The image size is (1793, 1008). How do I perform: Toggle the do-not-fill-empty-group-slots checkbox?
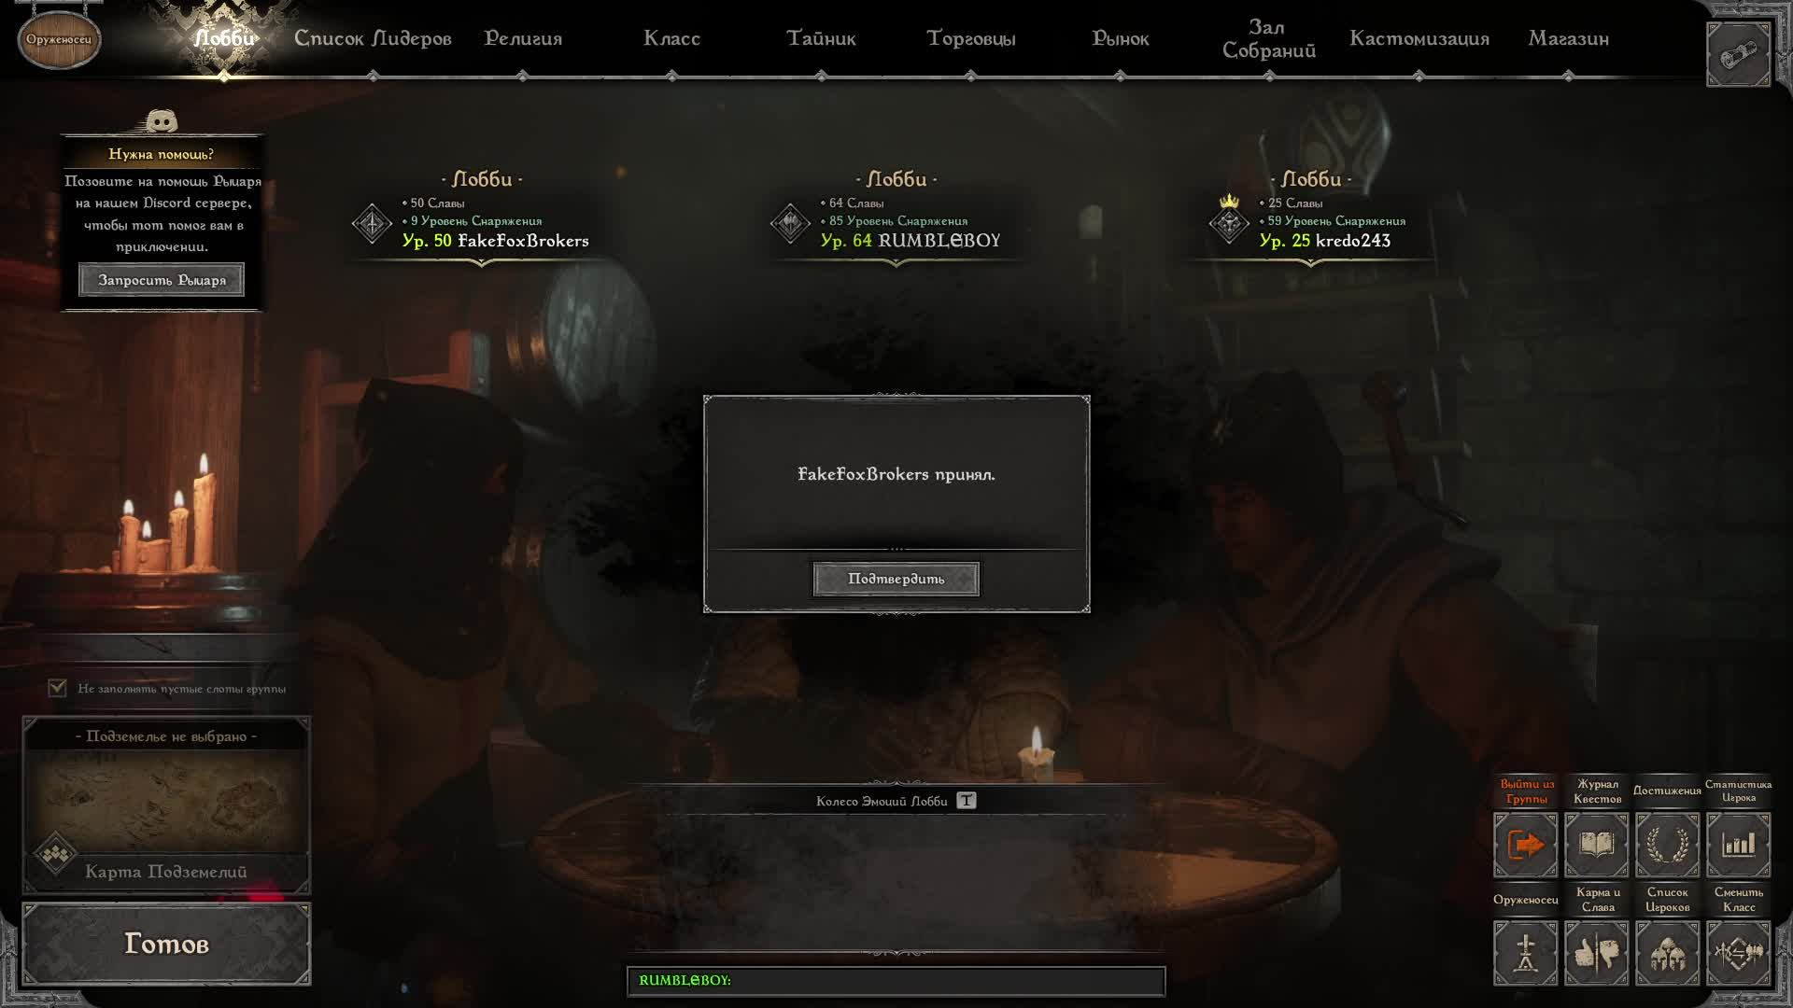(x=57, y=688)
